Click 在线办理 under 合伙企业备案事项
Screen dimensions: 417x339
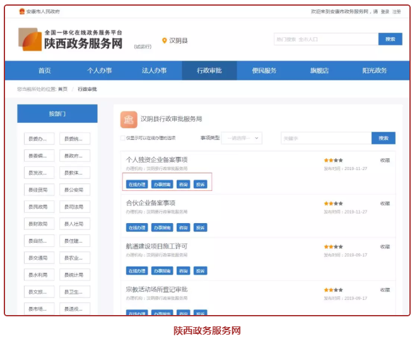tap(137, 227)
